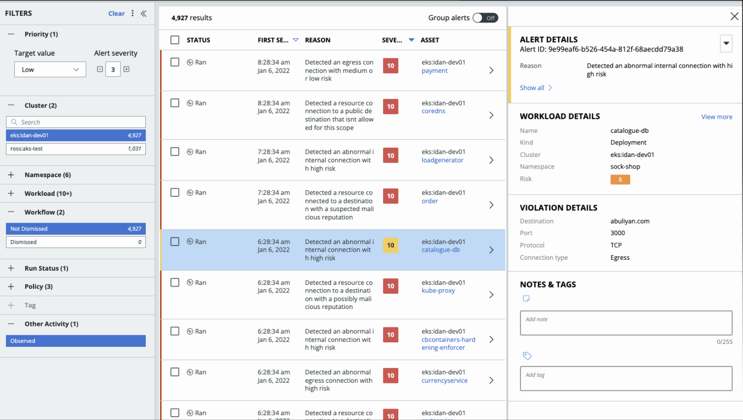The width and height of the screenshot is (743, 420).
Task: Open the filters kebab menu icon
Action: click(133, 14)
